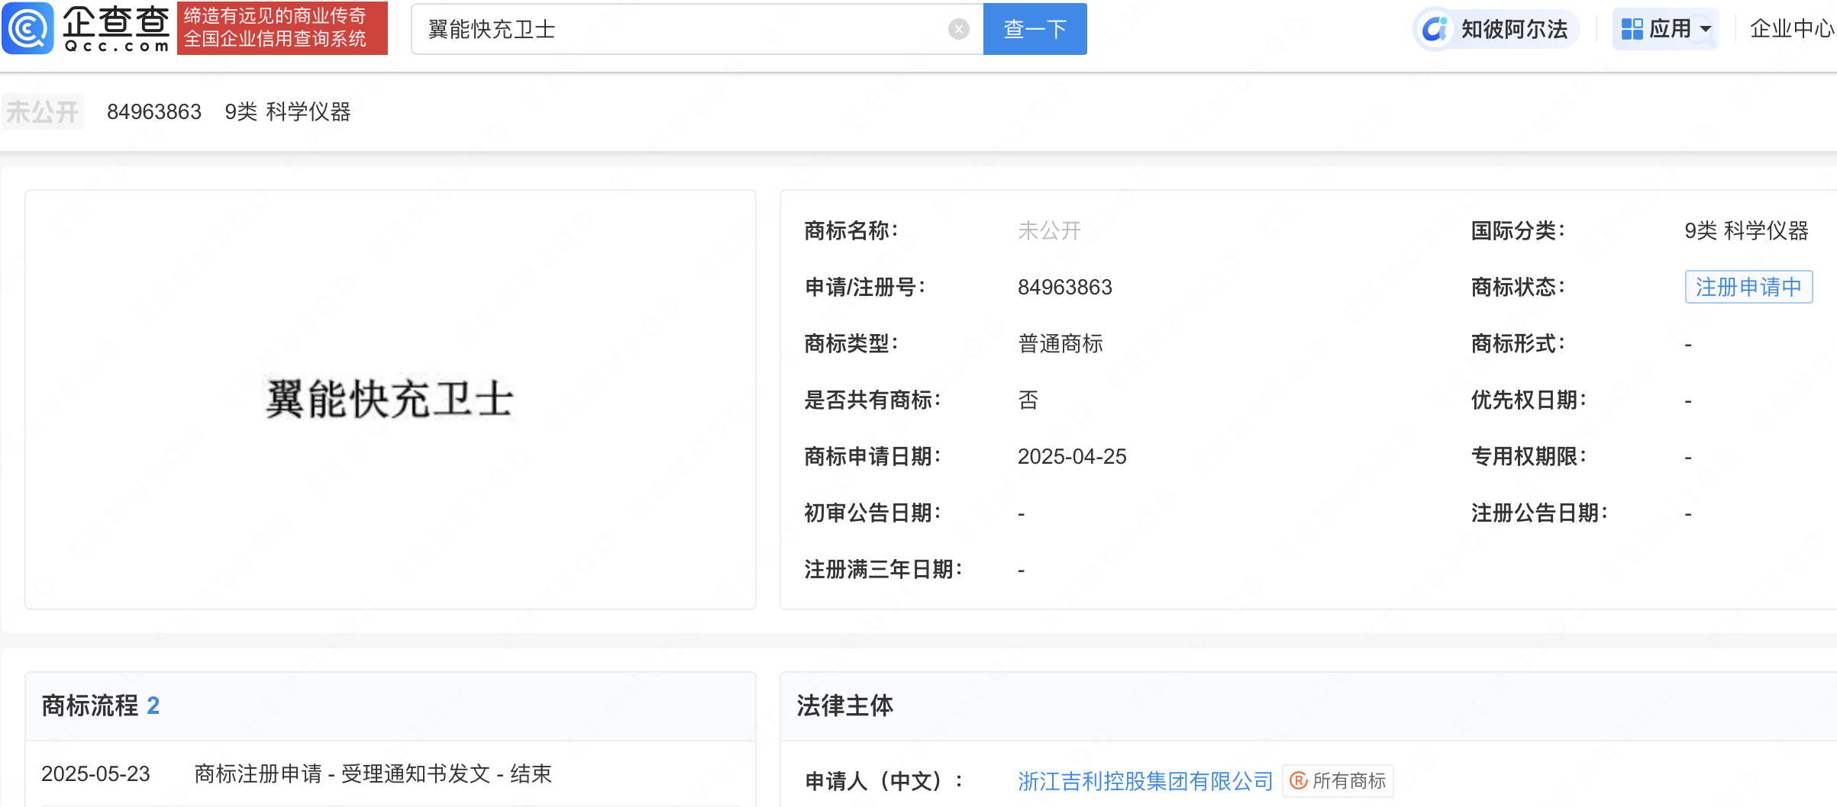Open the 知彼阿尔法 AI assistant
Screen dimensions: 1837x807
(1496, 29)
